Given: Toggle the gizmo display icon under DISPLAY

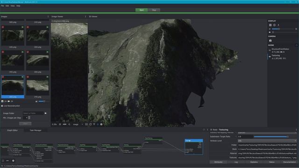Looking at the screenshot, I should [274, 25].
